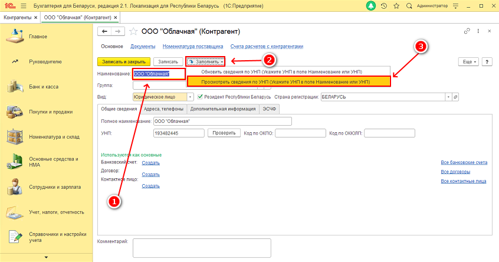499x262 pixels.
Task: Open the 1C main menu hamburger icon
Action: pyautogui.click(x=24, y=6)
